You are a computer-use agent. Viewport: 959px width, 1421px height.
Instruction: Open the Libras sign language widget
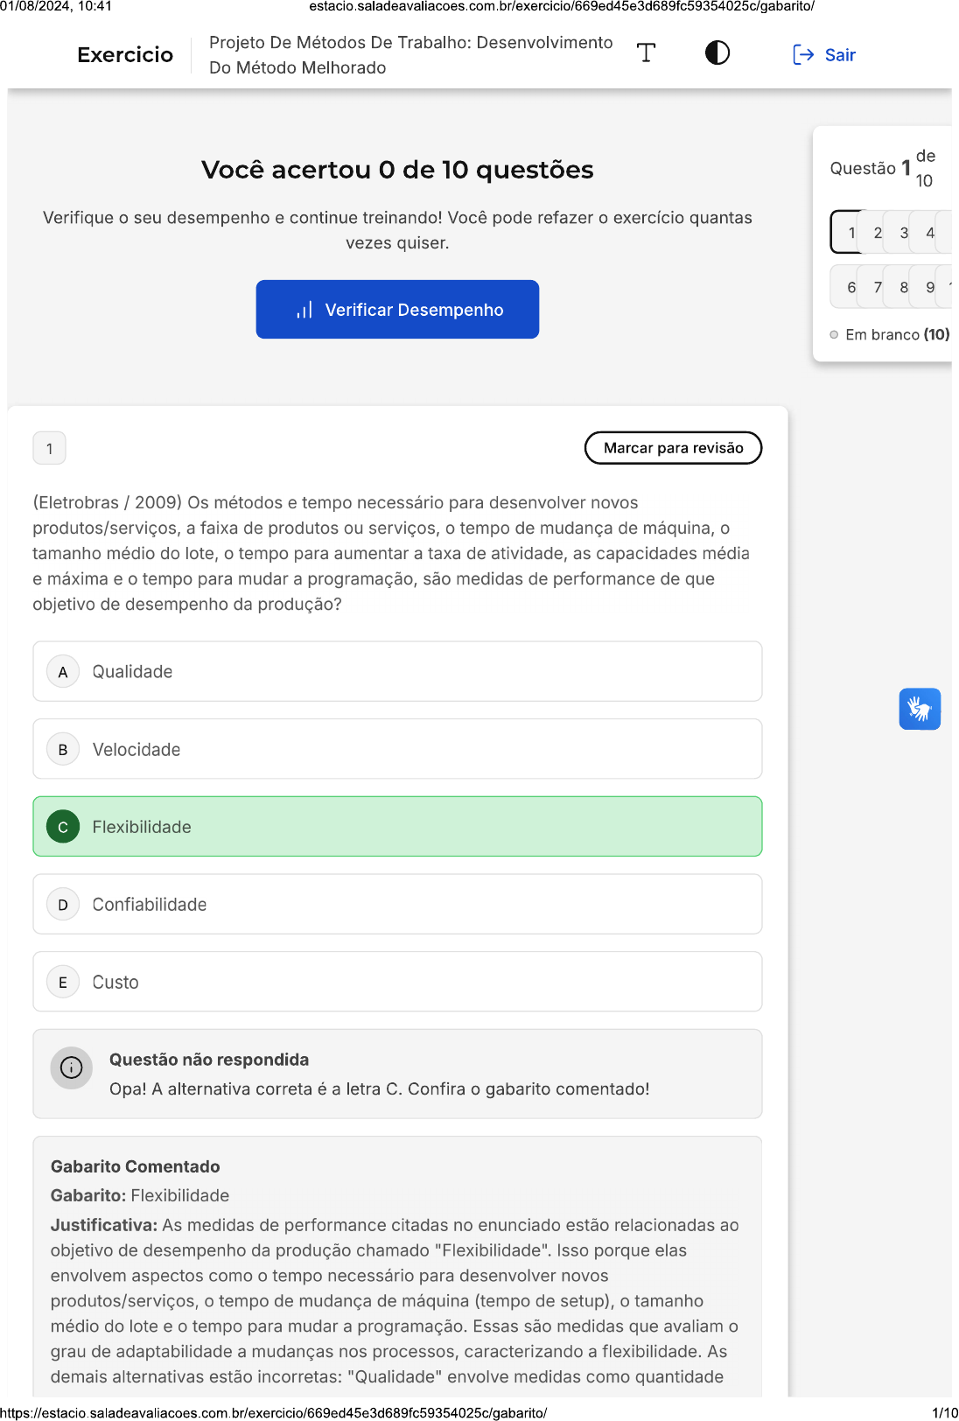pos(919,709)
